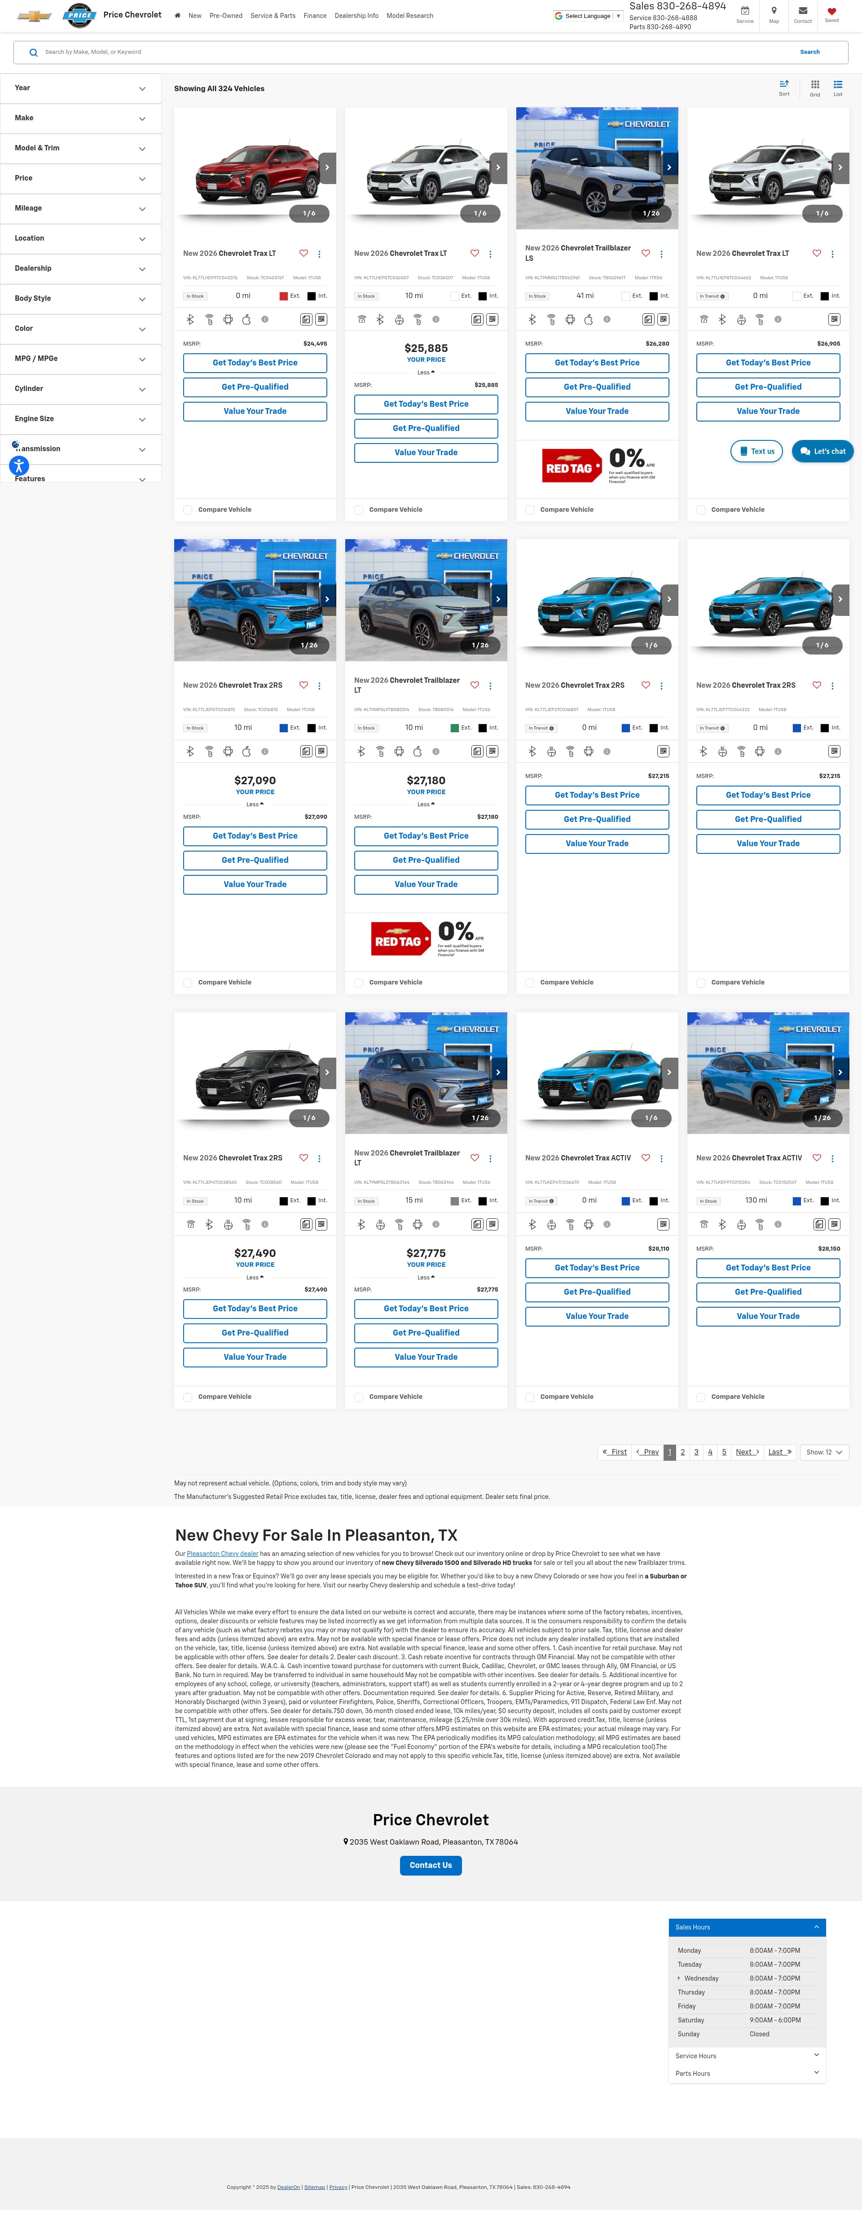Open photo of the $27,490 black Trax 2RS
Viewport: 862px width, 2219px height.
coord(255,1072)
